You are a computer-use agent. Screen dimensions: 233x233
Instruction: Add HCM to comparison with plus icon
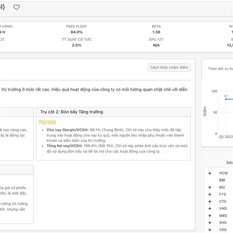210,173
